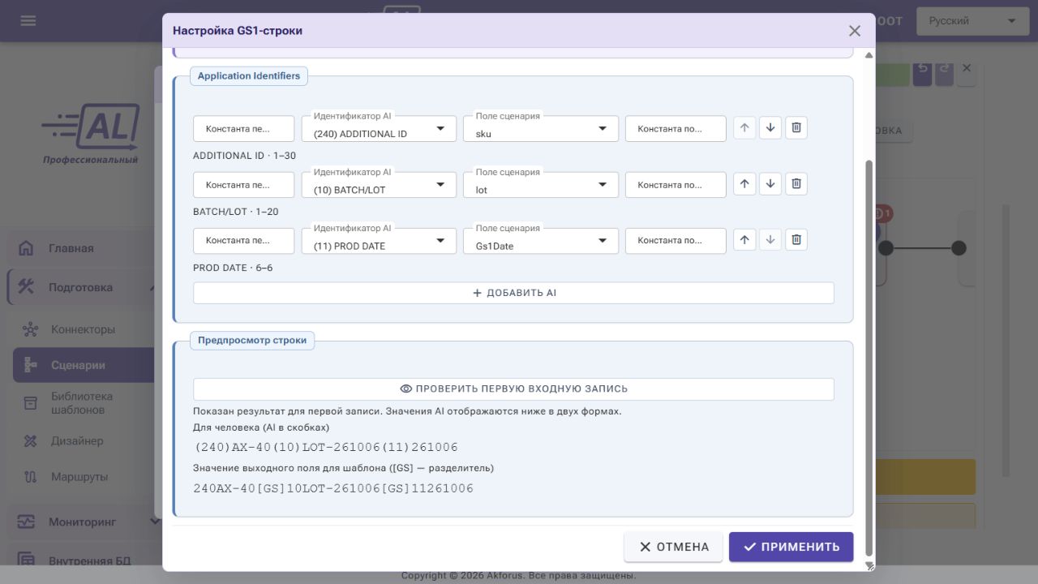Open the (11) PROD DATE identifier dropdown

tap(379, 241)
